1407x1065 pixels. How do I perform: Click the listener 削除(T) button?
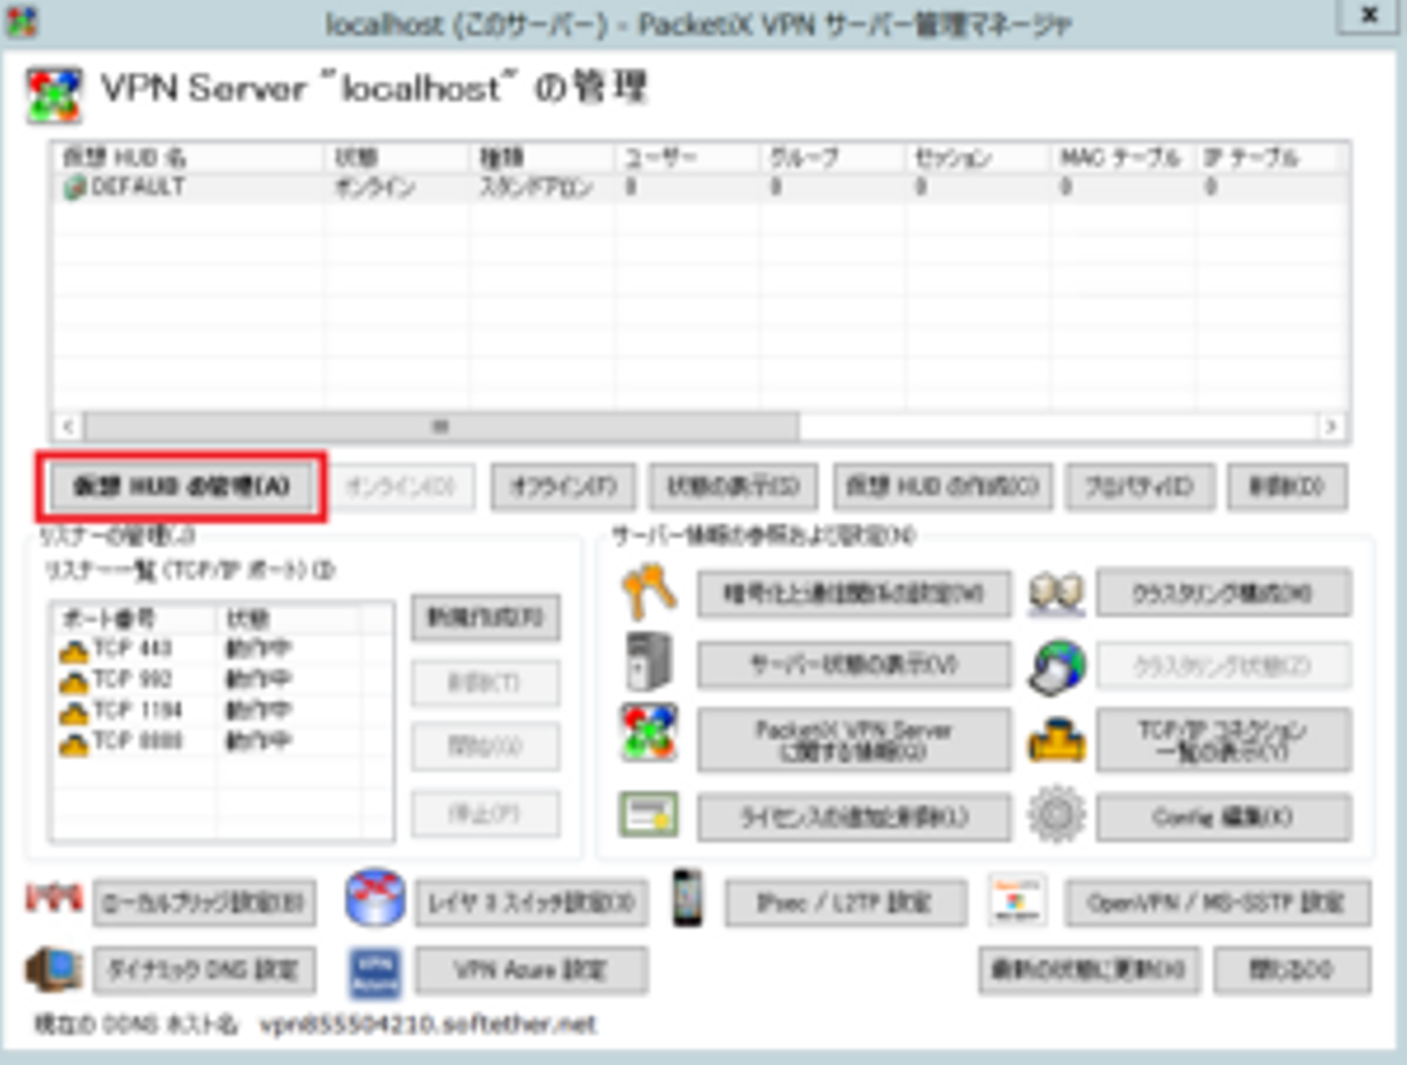pyautogui.click(x=486, y=683)
